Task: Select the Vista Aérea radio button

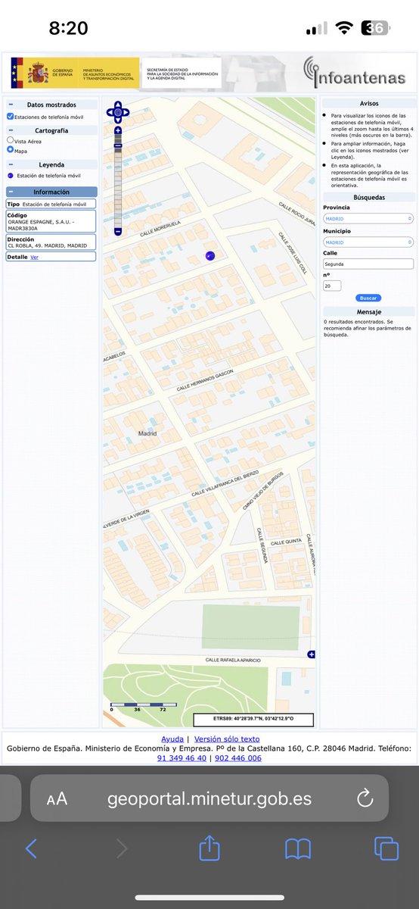Action: coord(10,140)
